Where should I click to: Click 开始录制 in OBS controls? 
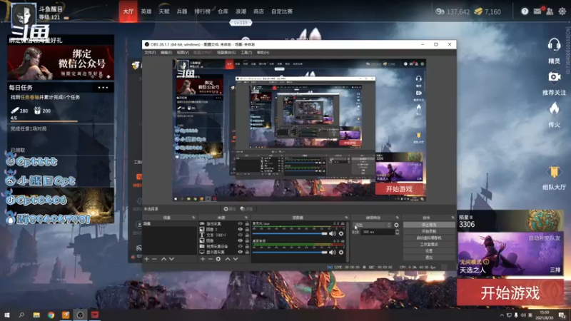pos(429,231)
